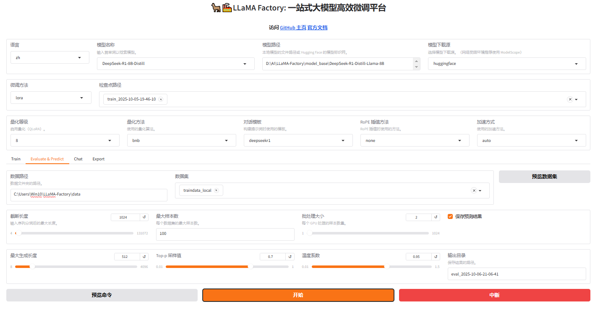The image size is (595, 309).
Task: Clear all selections in 数据集 field
Action: point(474,190)
